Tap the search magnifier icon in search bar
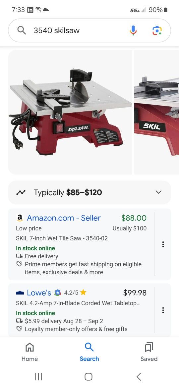 (x=22, y=31)
